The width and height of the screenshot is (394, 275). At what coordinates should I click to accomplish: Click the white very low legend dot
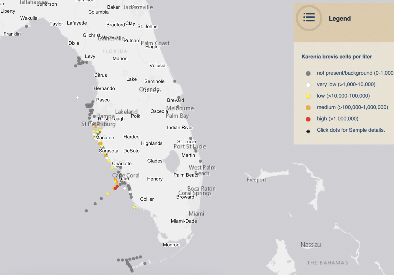pos(308,85)
